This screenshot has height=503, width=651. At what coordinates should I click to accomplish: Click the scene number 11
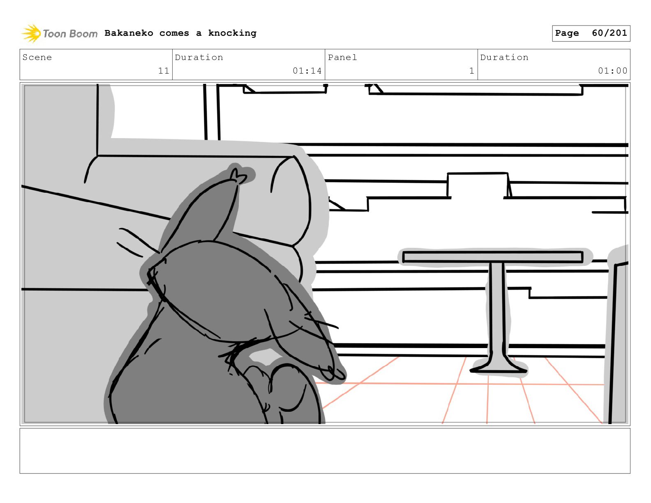[x=164, y=71]
